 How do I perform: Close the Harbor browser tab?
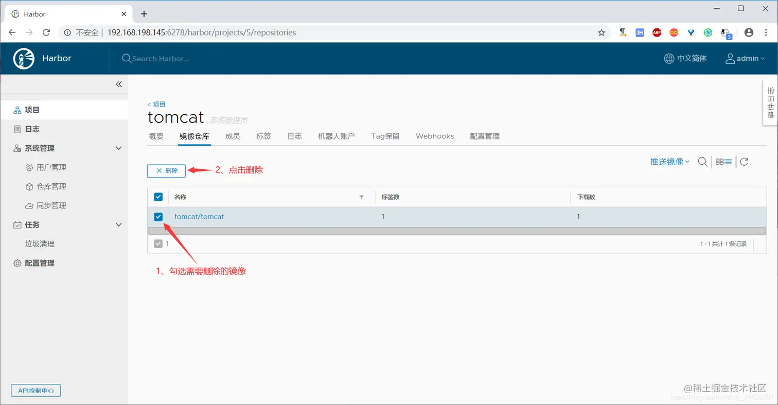(124, 14)
